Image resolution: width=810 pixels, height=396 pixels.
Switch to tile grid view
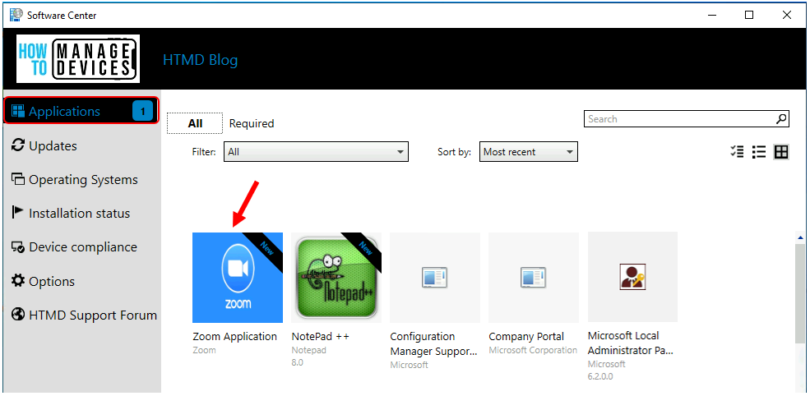[781, 152]
